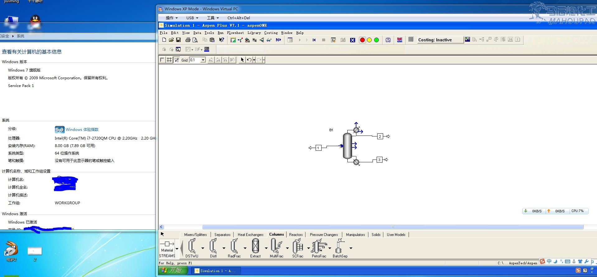The image size is (597, 277).
Task: Click the Reinitialize rewind icon
Action: 314,40
